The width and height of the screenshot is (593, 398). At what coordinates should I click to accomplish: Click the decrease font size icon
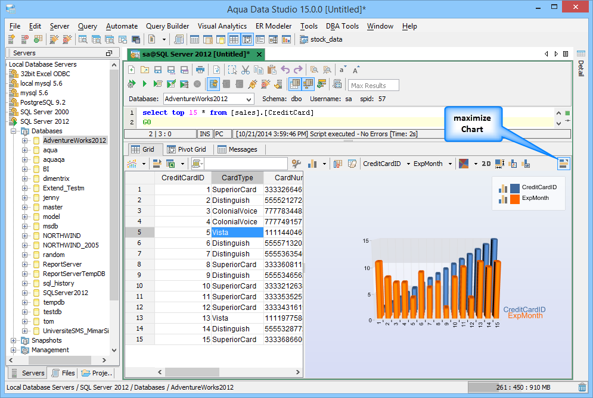[x=342, y=70]
